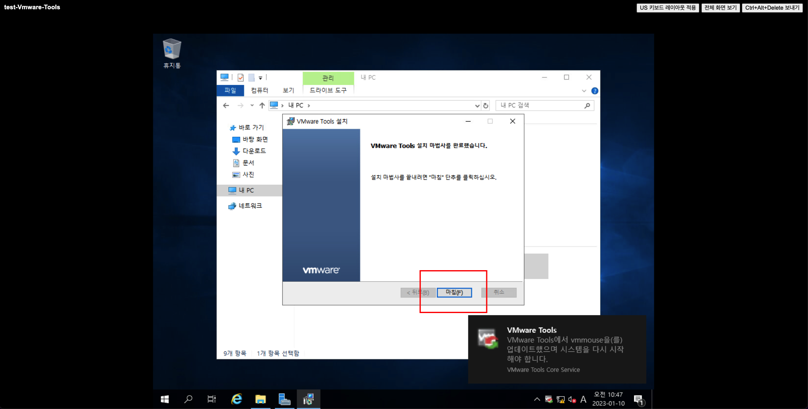
Task: Click the 마침(F) finish button
Action: pos(454,292)
